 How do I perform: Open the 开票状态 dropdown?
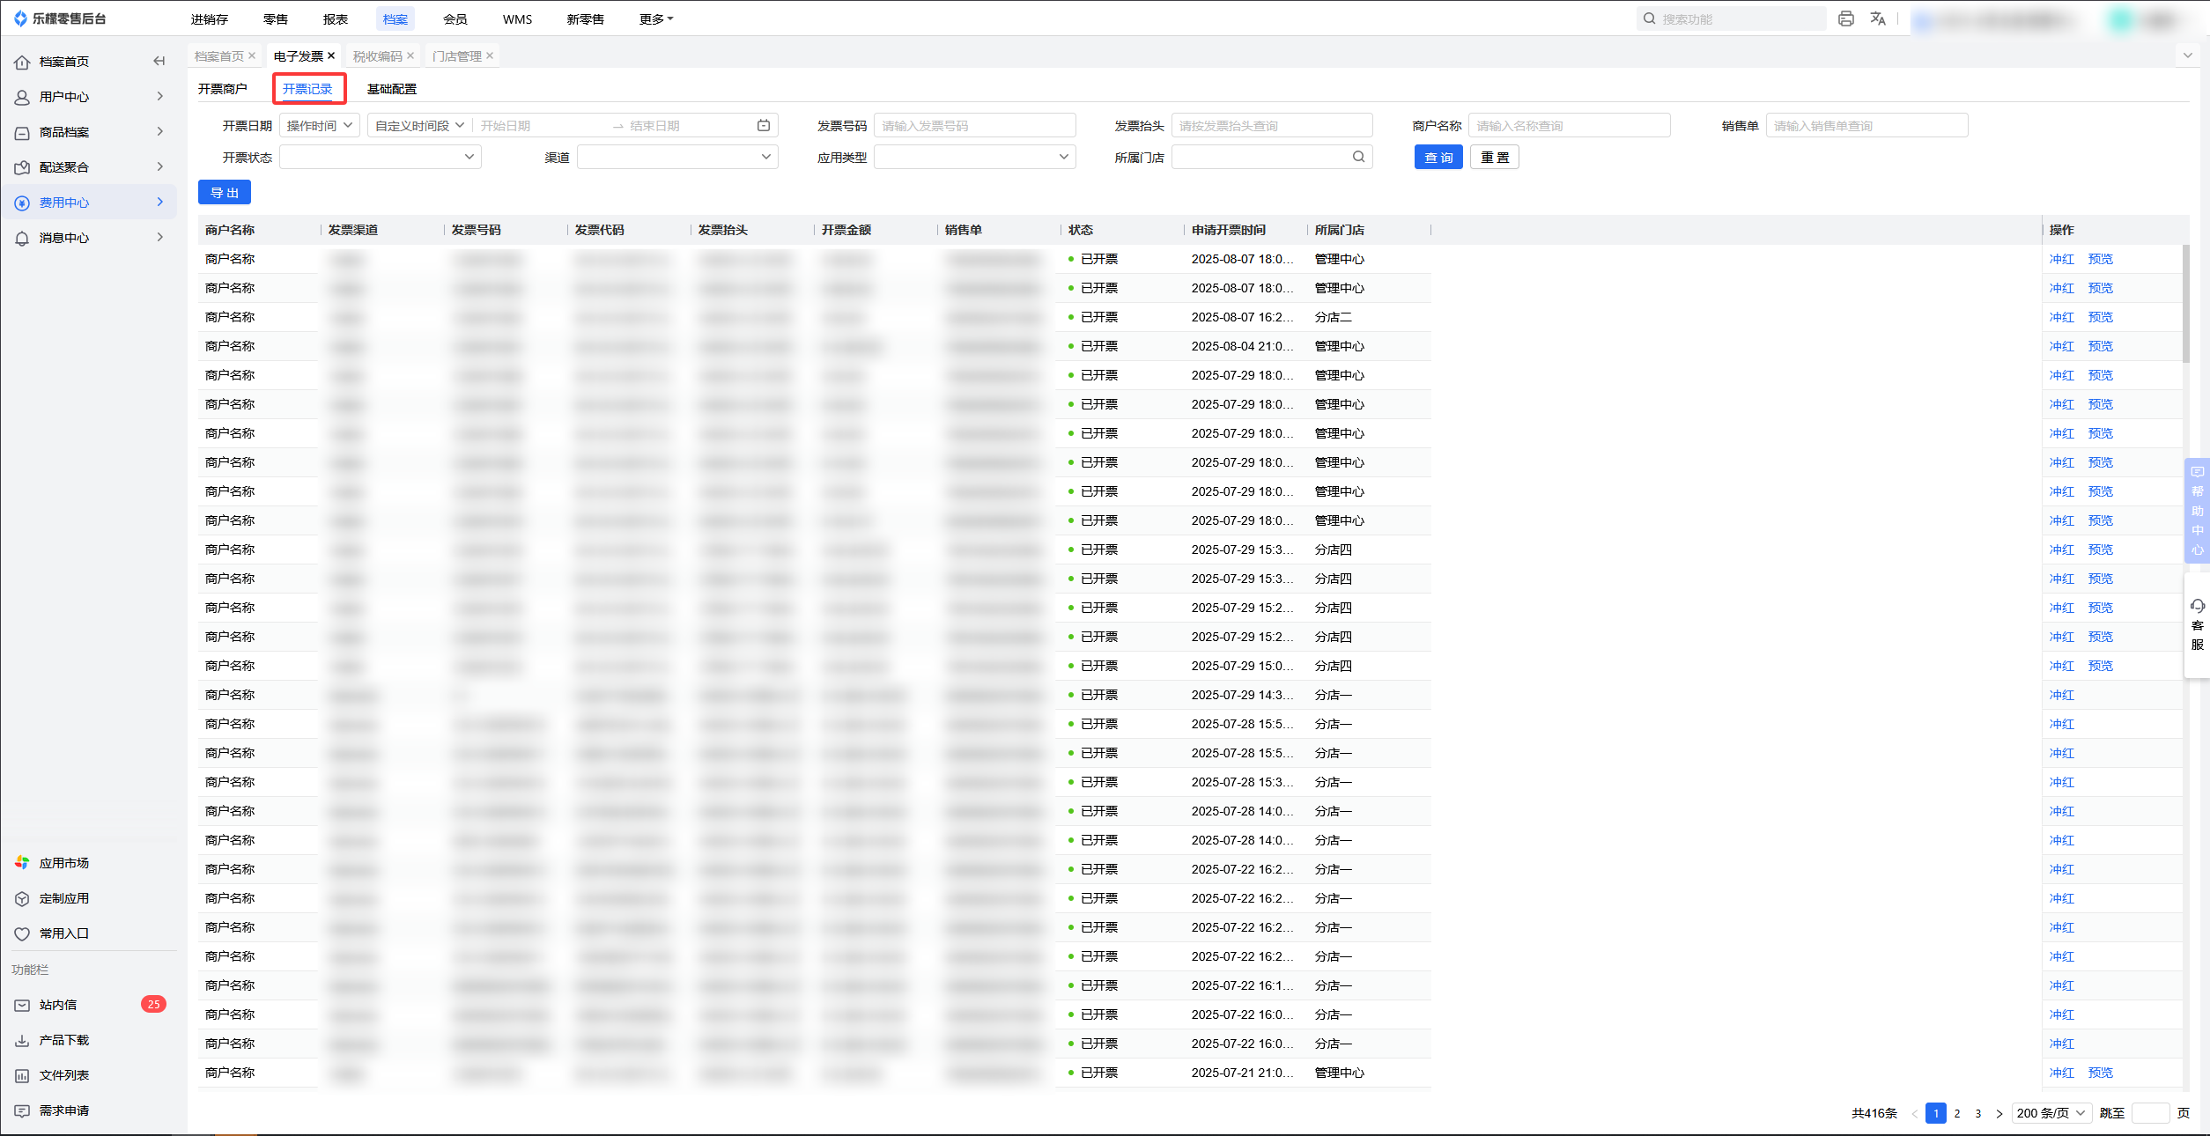click(x=380, y=157)
